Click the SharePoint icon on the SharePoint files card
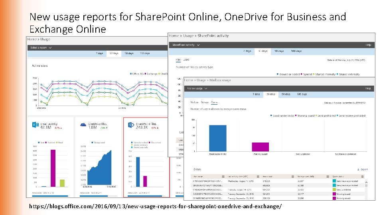This screenshot has width=383, height=215. (131, 125)
